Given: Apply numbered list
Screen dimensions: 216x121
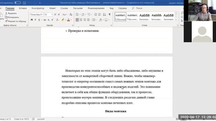Looking at the screenshot, I should (83, 14).
